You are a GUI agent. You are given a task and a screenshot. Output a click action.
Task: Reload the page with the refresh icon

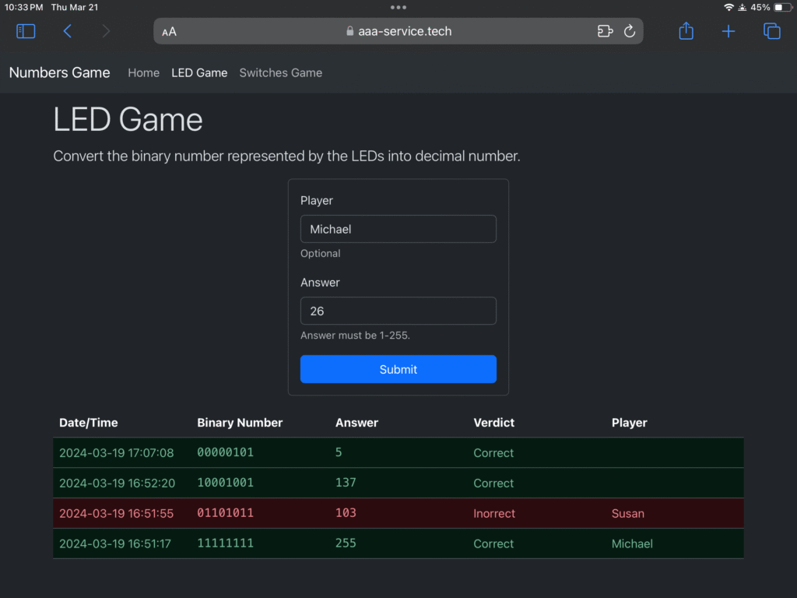click(x=630, y=31)
